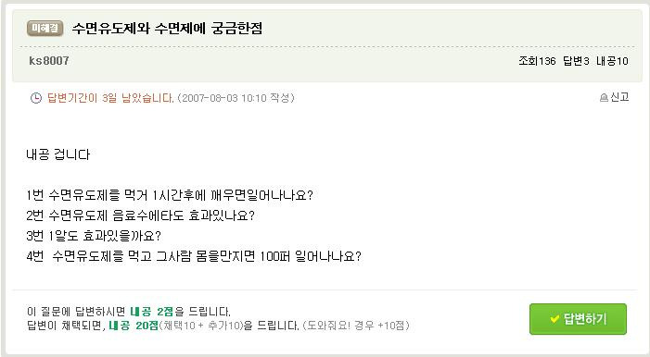Click question line 3번 1알도 효과있을까요
The width and height of the screenshot is (650, 357).
pos(94,236)
